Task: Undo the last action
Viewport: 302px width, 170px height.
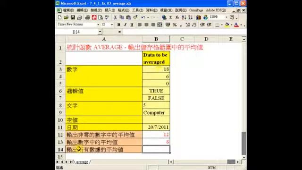Action: click(x=143, y=17)
